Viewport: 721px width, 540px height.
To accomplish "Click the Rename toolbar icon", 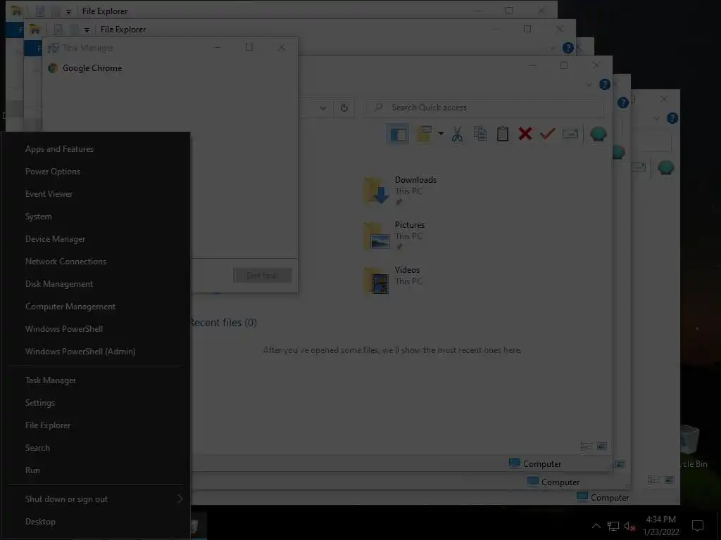I will pos(570,134).
